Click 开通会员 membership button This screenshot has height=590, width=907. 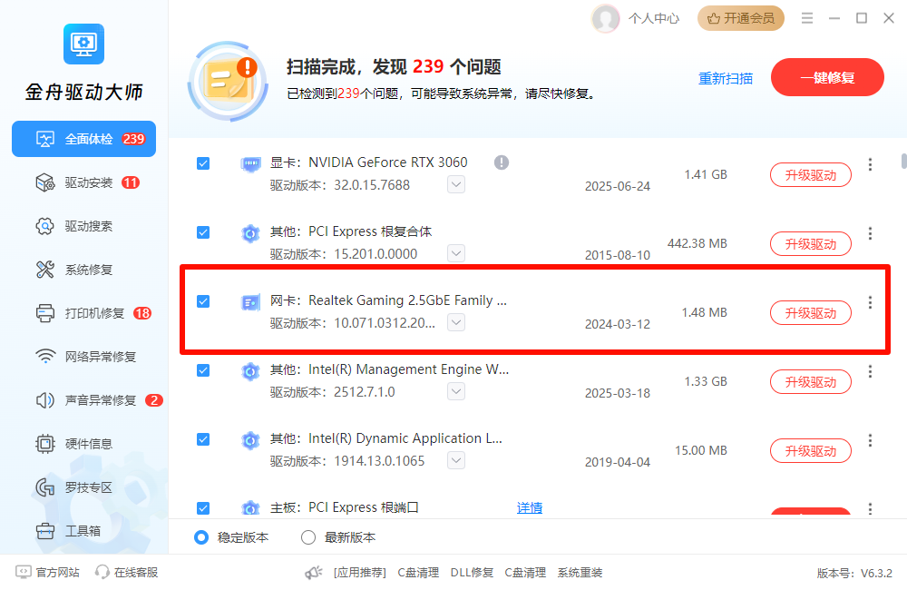740,18
